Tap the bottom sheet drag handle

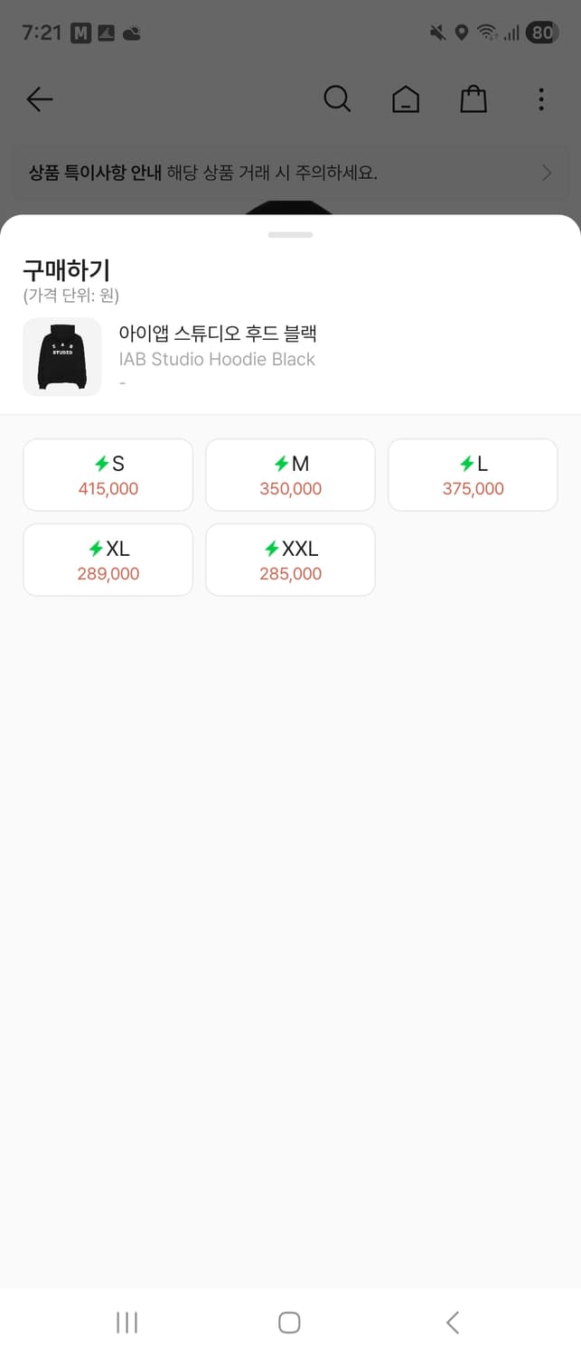coord(290,235)
